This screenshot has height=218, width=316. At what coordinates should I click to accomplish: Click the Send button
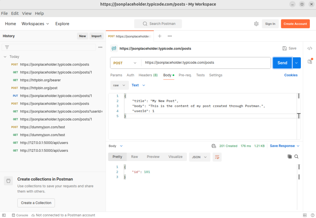pos(282,63)
